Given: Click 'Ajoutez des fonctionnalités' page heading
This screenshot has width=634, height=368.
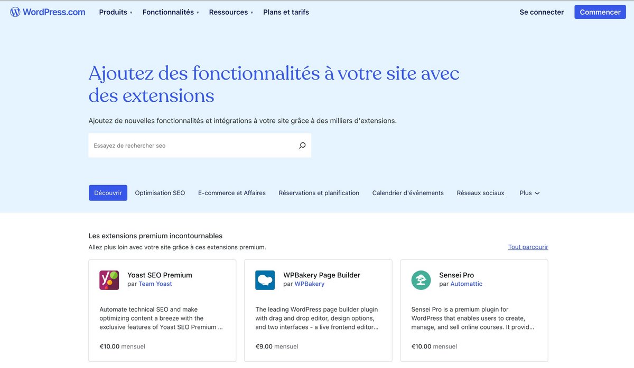Looking at the screenshot, I should pyautogui.click(x=274, y=84).
